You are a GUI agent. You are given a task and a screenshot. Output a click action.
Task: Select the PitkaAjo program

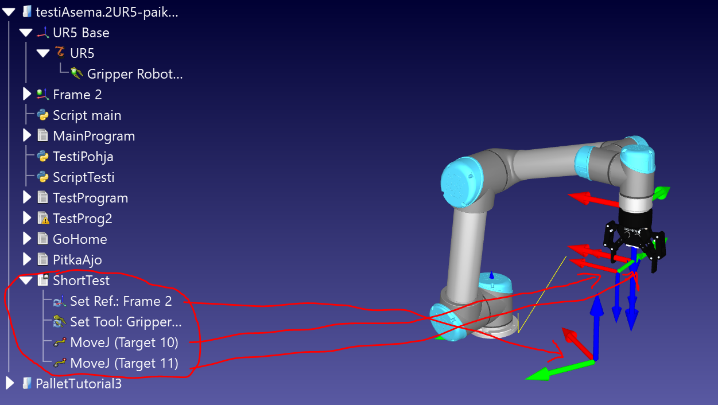77,260
